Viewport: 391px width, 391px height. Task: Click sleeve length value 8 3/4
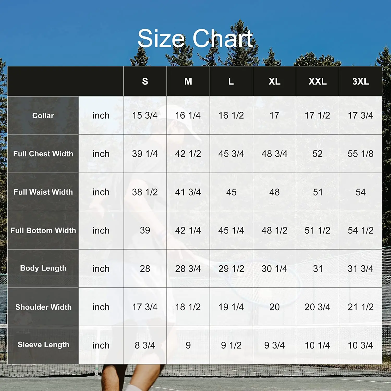[x=145, y=345]
